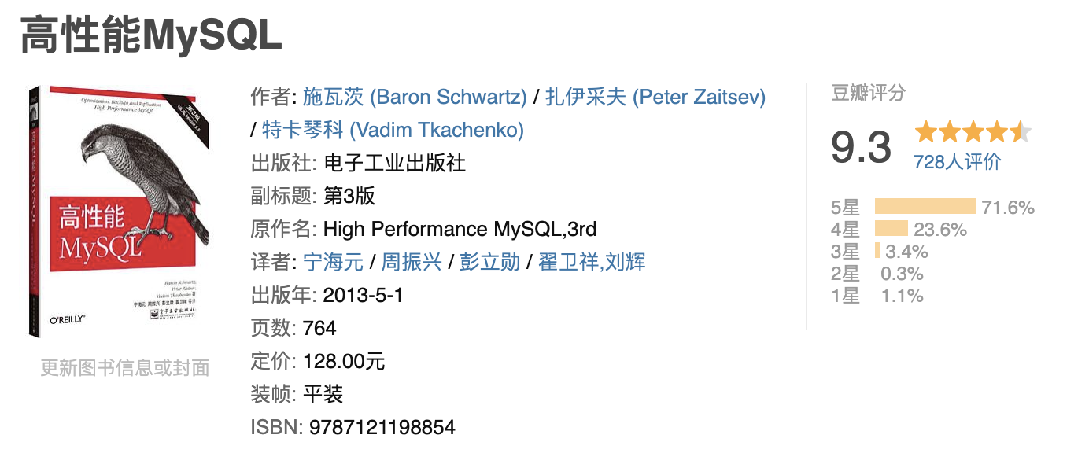Click the 豆瓣评分 heading label
The width and height of the screenshot is (1089, 464).
click(868, 93)
